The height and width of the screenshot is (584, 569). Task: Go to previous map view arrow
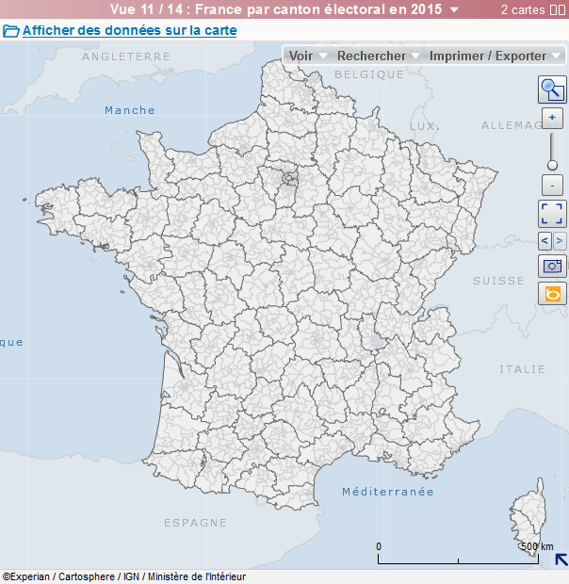pos(545,241)
